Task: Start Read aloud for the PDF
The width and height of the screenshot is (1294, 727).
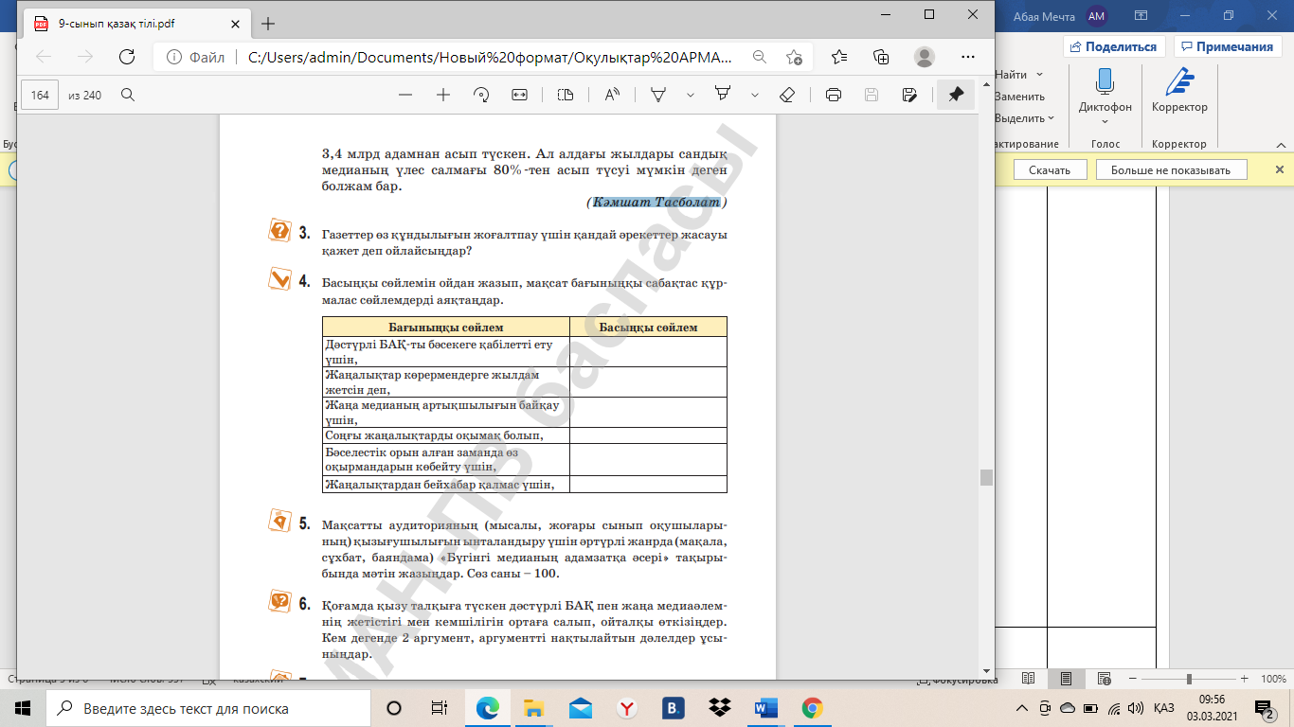Action: (x=612, y=95)
